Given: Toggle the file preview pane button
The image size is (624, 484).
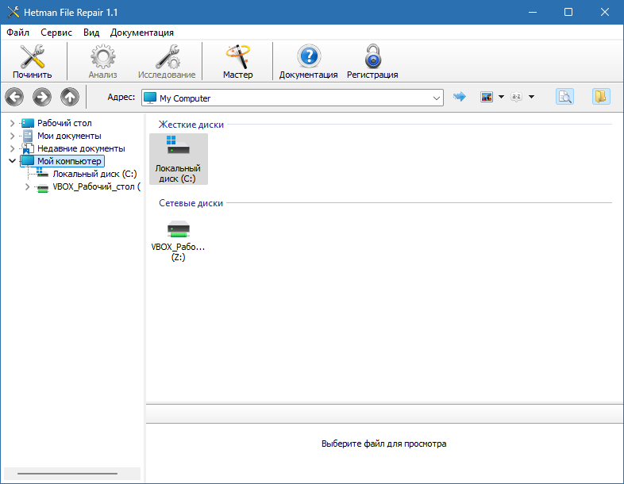Looking at the screenshot, I should click(x=564, y=97).
